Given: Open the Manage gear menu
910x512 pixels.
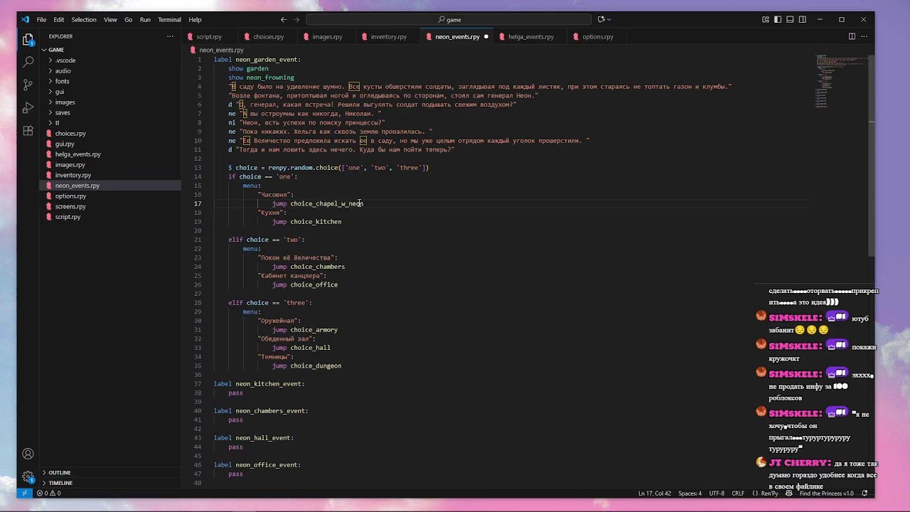Looking at the screenshot, I should click(x=28, y=476).
